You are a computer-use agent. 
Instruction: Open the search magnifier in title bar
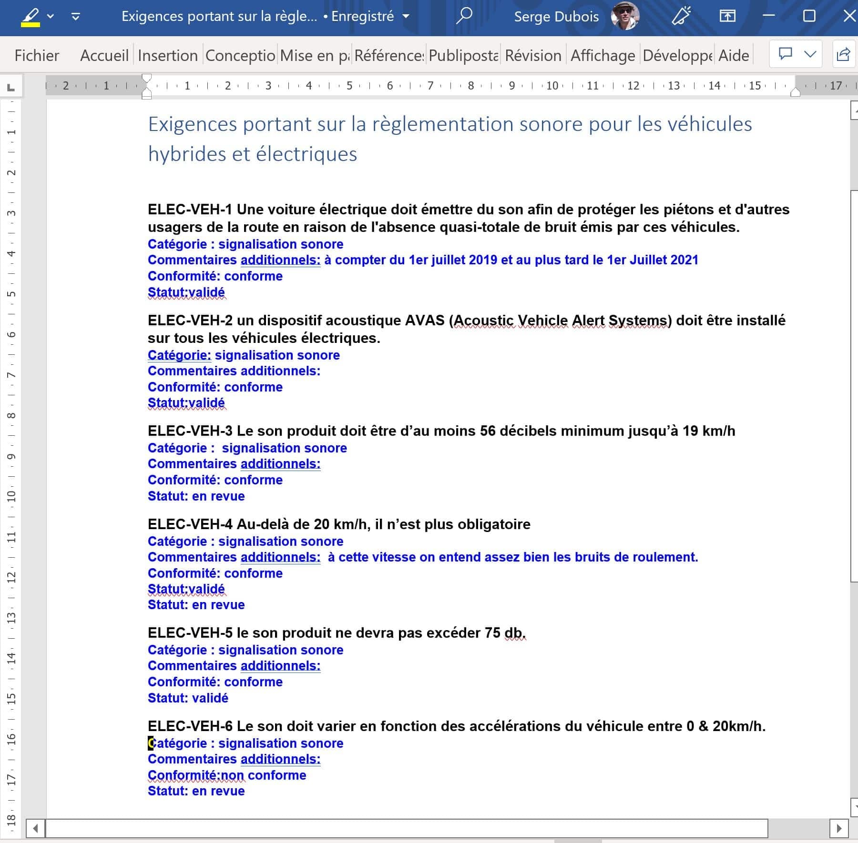(464, 16)
